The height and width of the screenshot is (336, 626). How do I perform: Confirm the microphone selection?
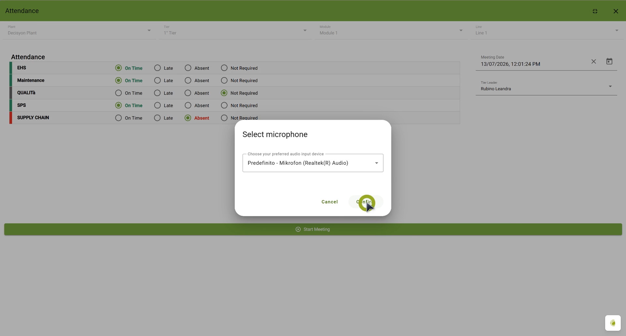365,202
